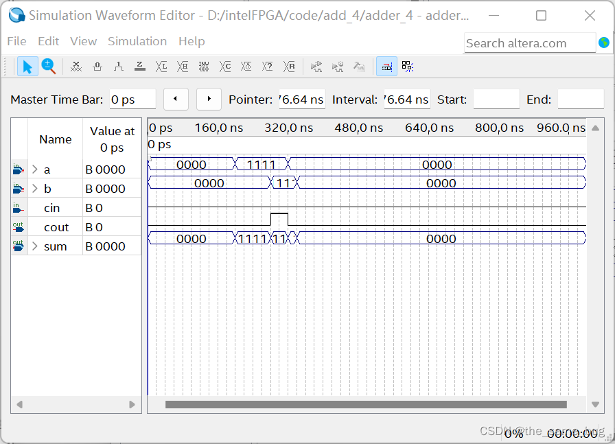The image size is (615, 444).
Task: Click value B 0 of cin
Action: (x=94, y=208)
